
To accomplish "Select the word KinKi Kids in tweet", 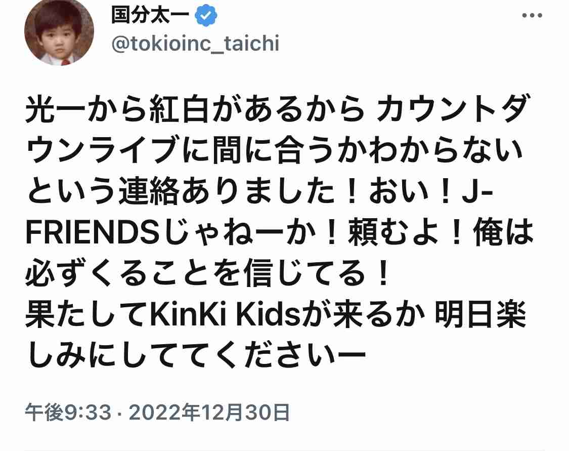I will pyautogui.click(x=225, y=315).
